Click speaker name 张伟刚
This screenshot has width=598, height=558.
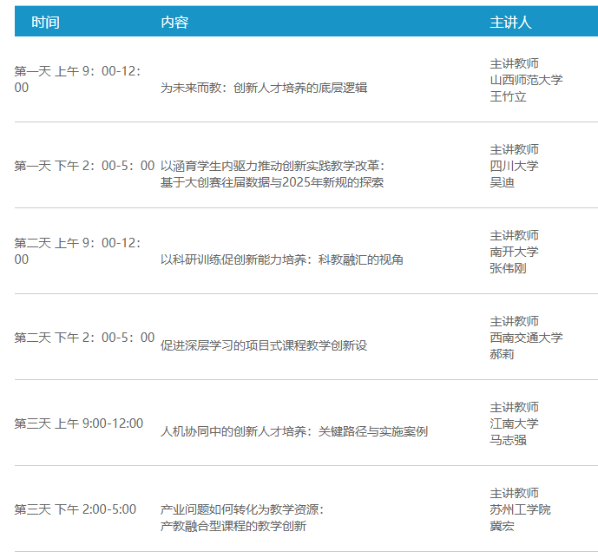[509, 268]
